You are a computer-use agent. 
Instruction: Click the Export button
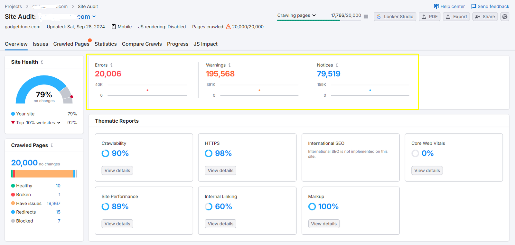click(456, 16)
